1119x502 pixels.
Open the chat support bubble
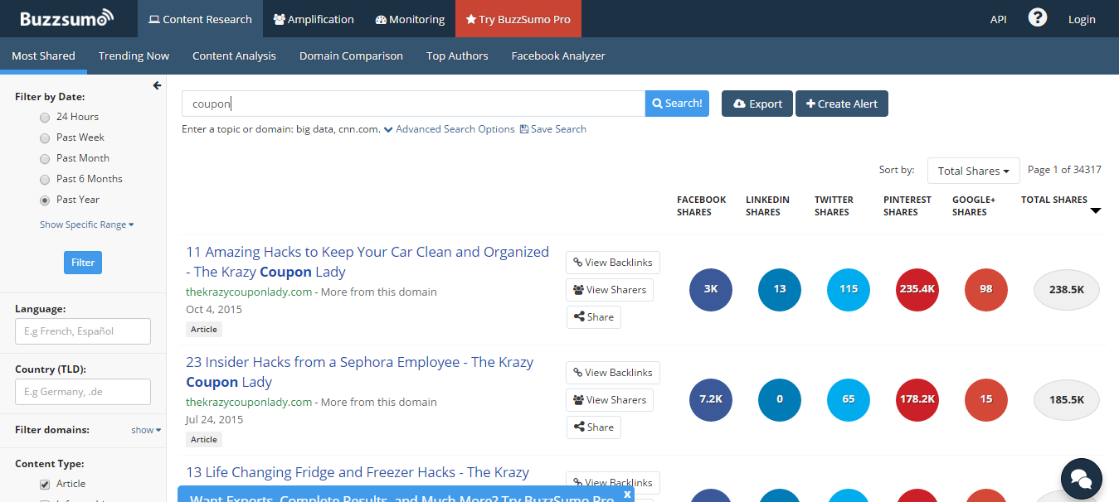(1081, 478)
